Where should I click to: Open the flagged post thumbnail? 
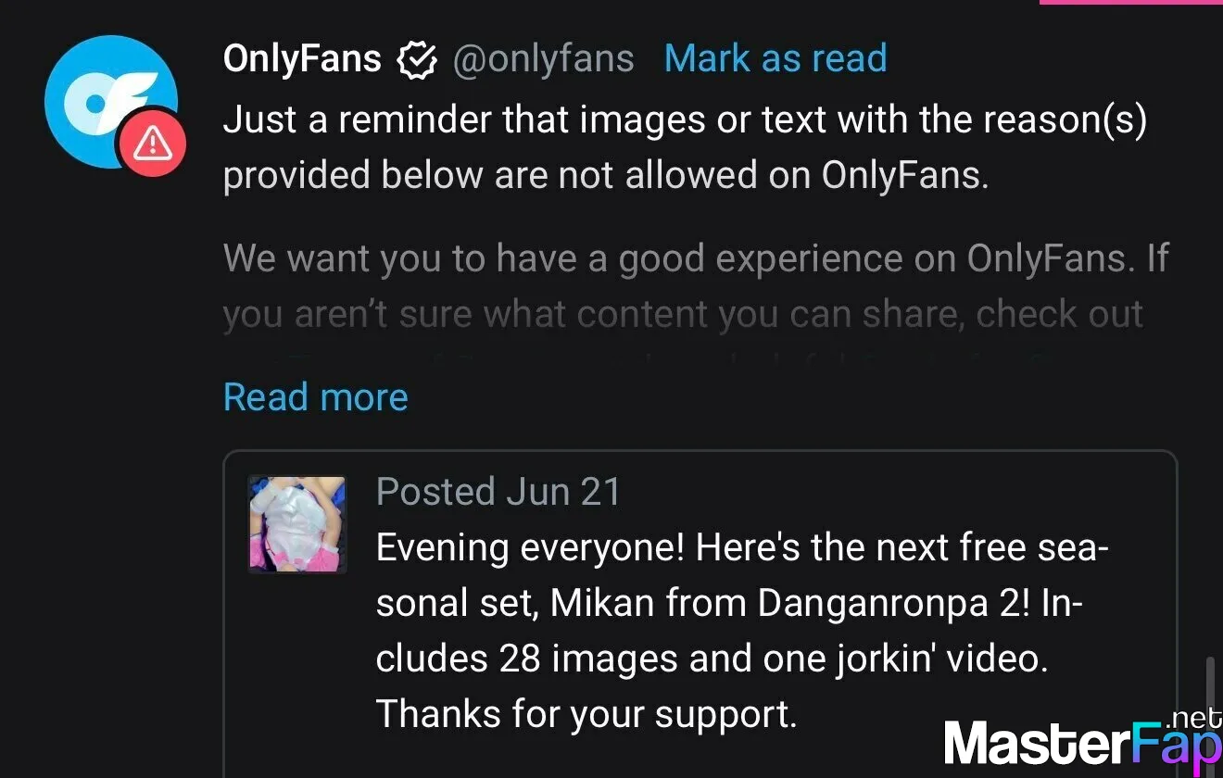(x=296, y=523)
